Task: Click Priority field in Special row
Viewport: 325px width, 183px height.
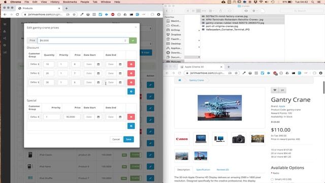Action: click(52, 117)
